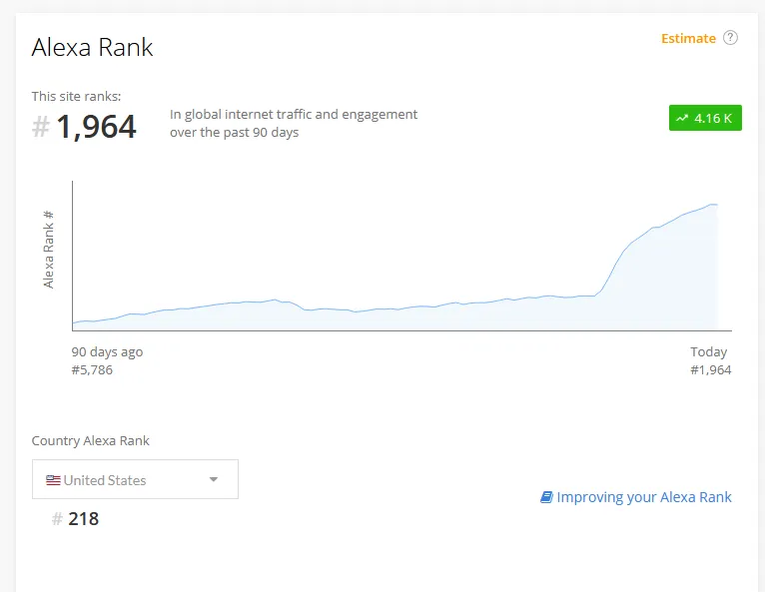Click the US flag icon

tap(53, 480)
